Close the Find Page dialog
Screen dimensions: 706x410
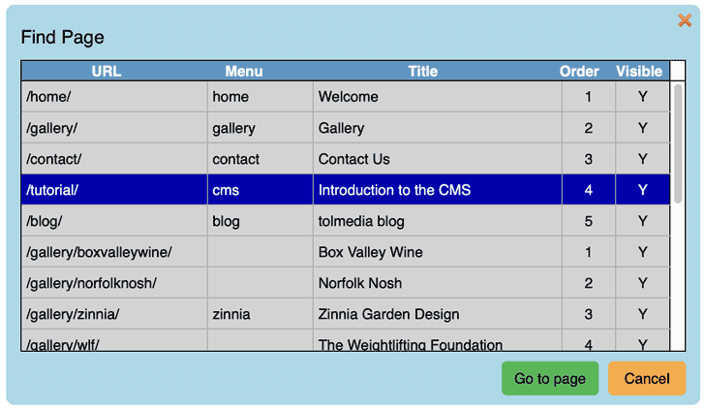pyautogui.click(x=685, y=20)
